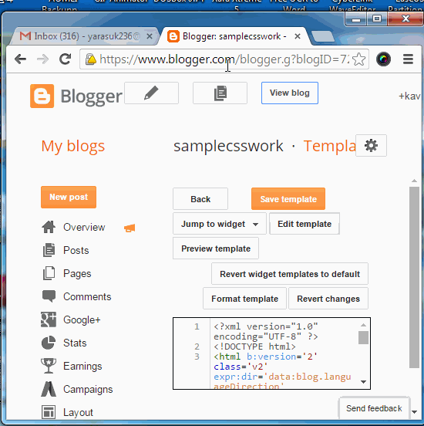The width and height of the screenshot is (424, 426).
Task: Click the code editor scrollbar thumb
Action: [363, 337]
